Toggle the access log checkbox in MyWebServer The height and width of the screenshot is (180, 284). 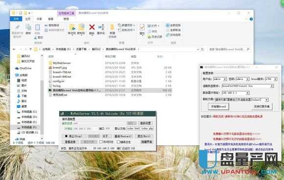pyautogui.click(x=101, y=142)
